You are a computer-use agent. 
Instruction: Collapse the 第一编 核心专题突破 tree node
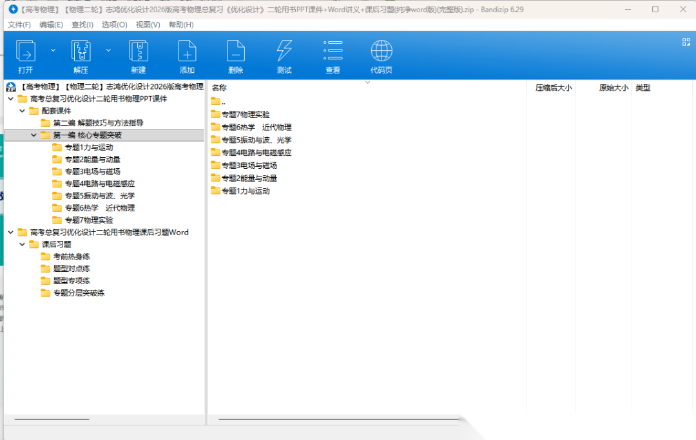[x=34, y=135]
